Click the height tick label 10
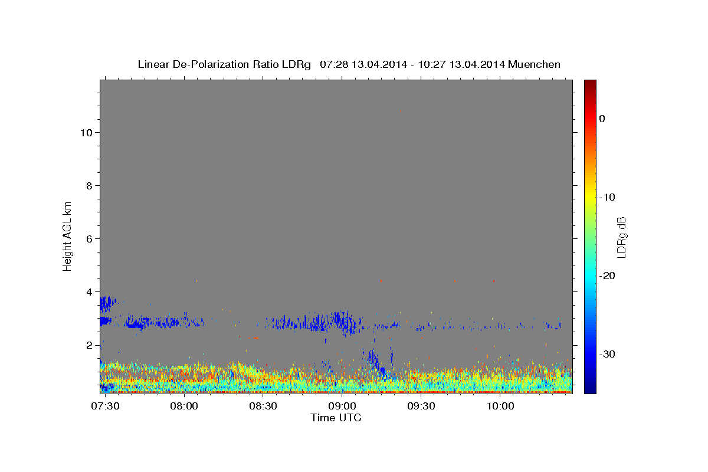708x472 pixels. [86, 133]
